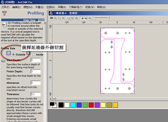168x122 pixels.
Task: Select the white colour swatch
Action: tap(67, 105)
